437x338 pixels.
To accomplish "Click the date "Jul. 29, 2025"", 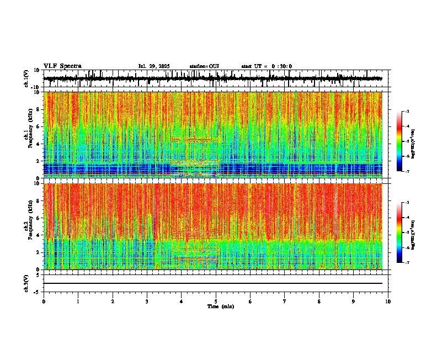I will click(x=154, y=66).
